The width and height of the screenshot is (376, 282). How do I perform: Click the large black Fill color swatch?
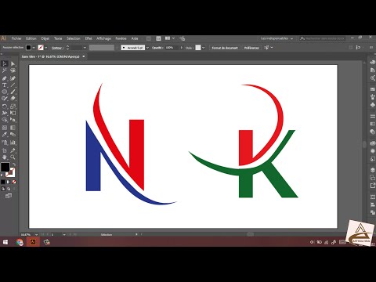click(5, 167)
